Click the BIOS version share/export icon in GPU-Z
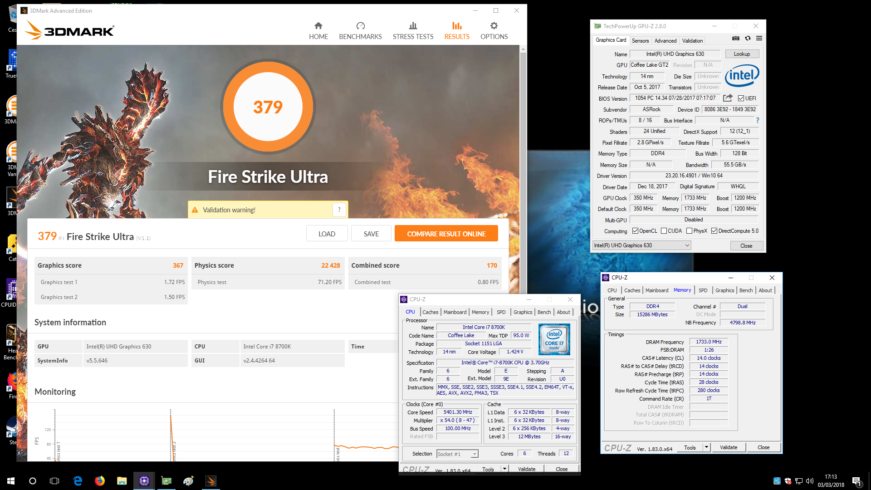Viewport: 871px width, 490px height. (728, 98)
